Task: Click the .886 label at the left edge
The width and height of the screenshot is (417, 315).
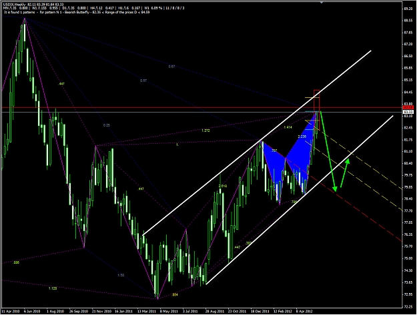Action: (x=16, y=262)
